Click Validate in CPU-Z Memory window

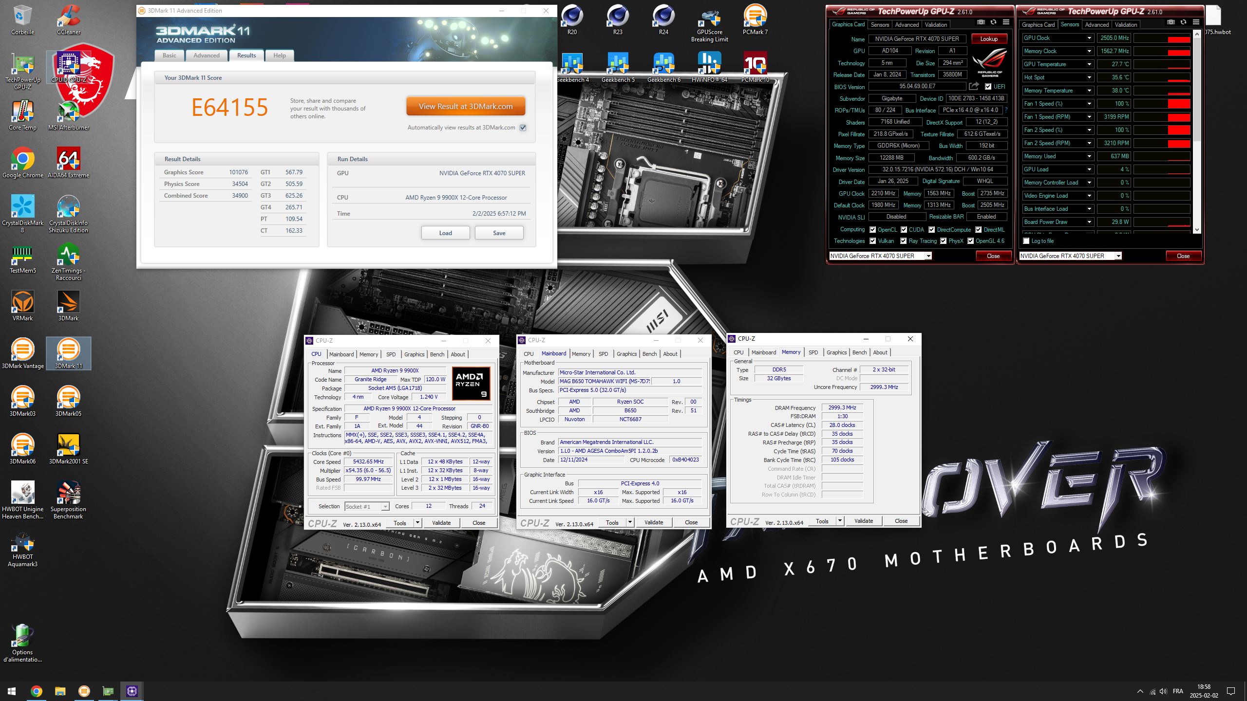click(x=864, y=521)
